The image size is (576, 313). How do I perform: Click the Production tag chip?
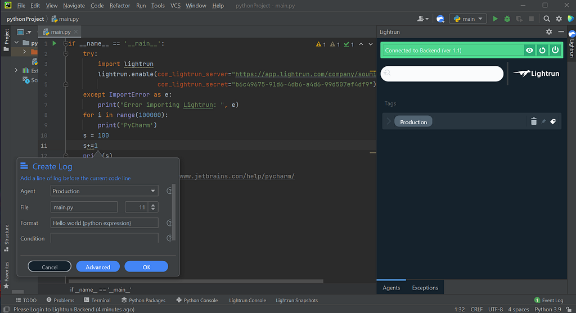coord(413,122)
